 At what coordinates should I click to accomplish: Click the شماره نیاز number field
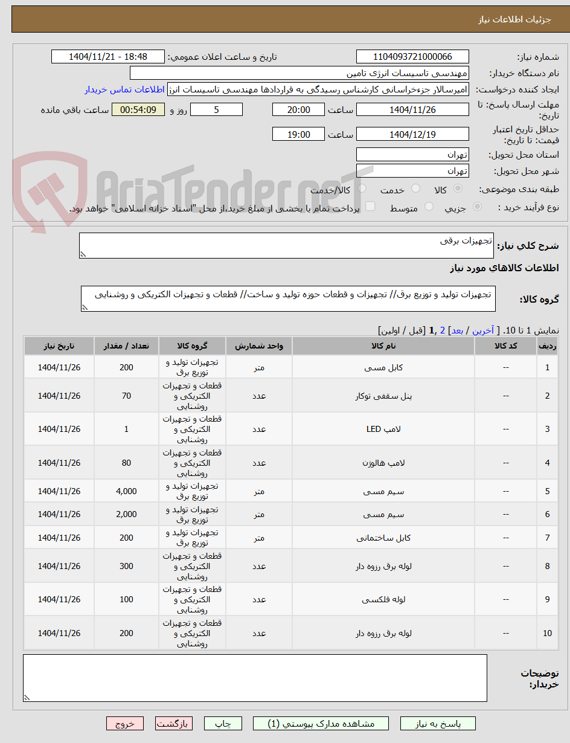point(412,57)
